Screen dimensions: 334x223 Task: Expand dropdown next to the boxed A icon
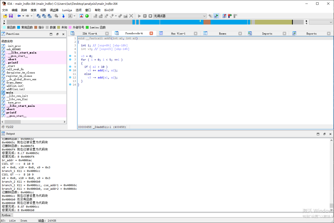(74, 16)
